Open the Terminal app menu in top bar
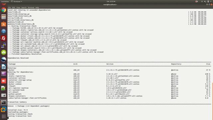Viewport: 213px width, 120px height. click(x=16, y=1)
